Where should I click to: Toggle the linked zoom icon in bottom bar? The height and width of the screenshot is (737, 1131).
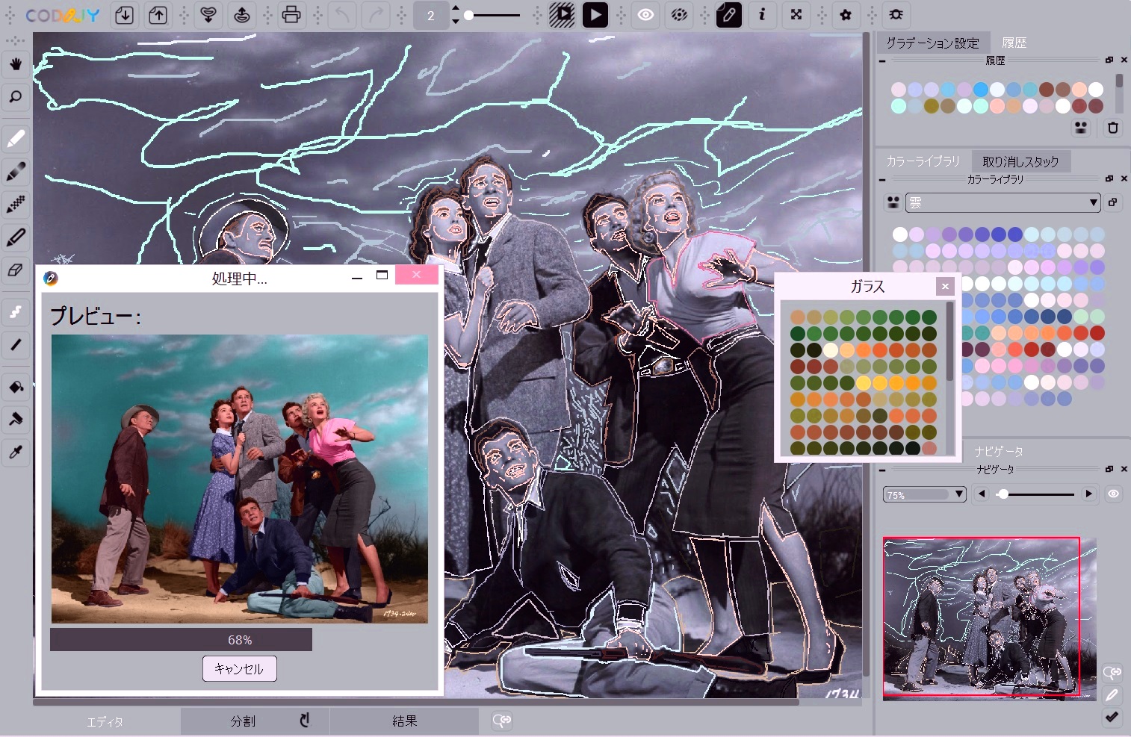(502, 721)
